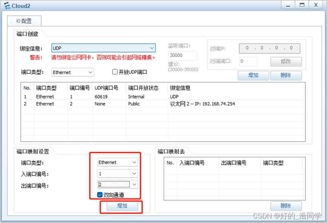
Task: Close the Cloud2 window
Action: 316,5
